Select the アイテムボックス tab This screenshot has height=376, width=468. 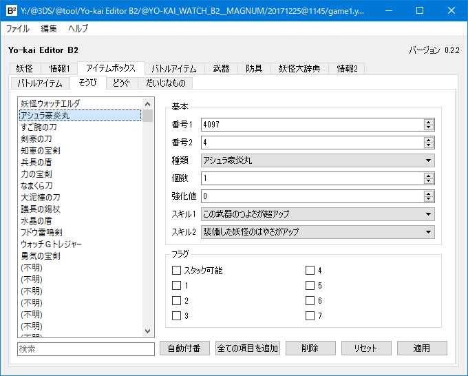[111, 68]
